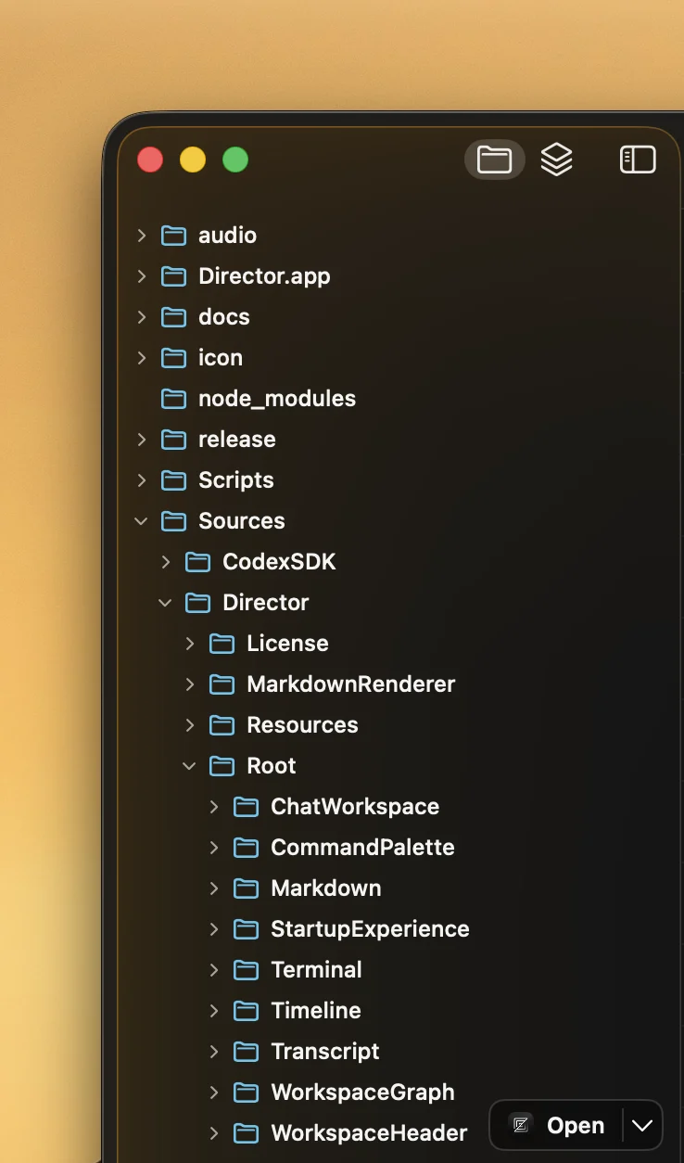Image resolution: width=684 pixels, height=1163 pixels.
Task: Collapse the Director folder chevron
Action: [166, 603]
